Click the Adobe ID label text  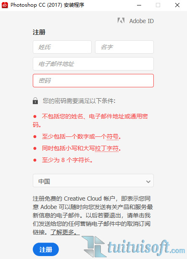(x=142, y=21)
